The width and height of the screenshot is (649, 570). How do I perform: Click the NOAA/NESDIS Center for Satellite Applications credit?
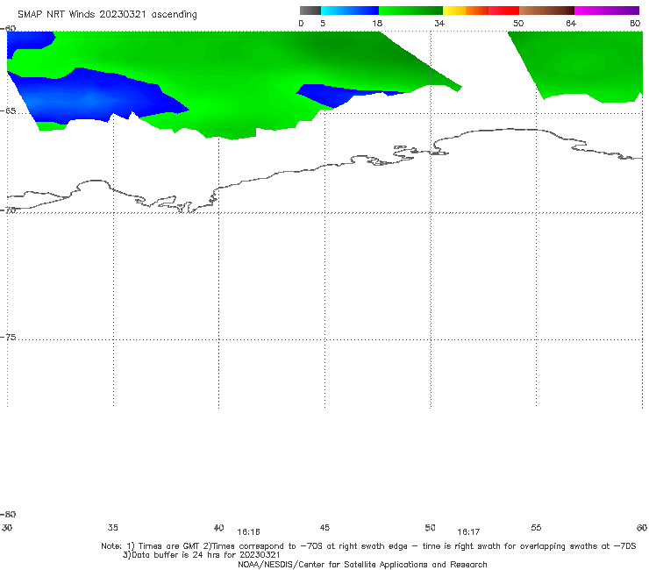click(362, 565)
